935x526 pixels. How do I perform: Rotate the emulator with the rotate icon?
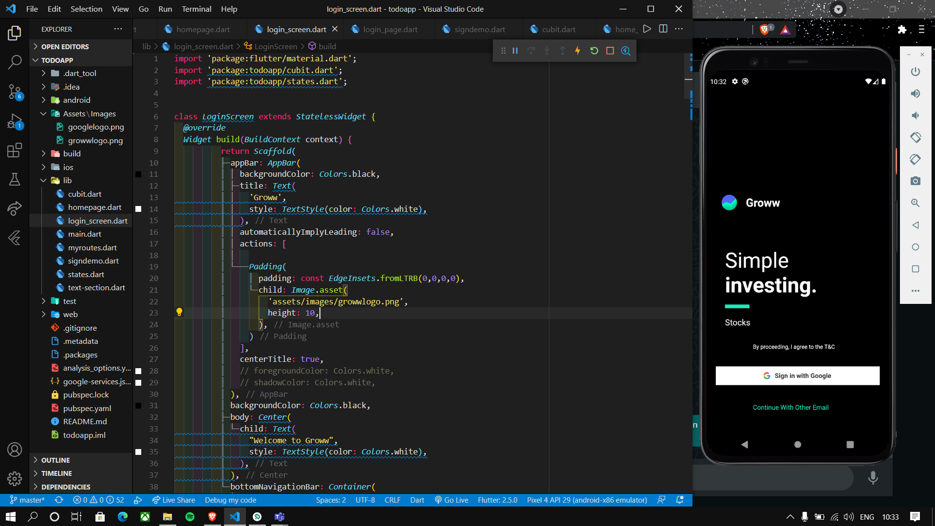tap(916, 137)
